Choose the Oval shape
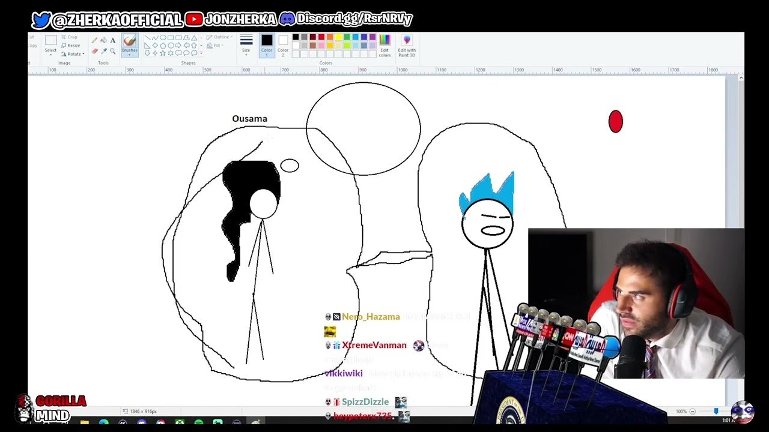Screen dimensions: 769x432 [x=163, y=38]
